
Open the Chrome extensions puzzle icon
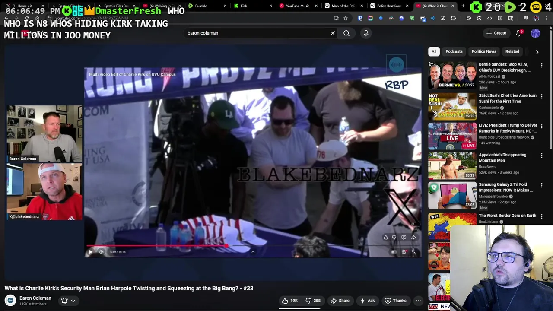[x=453, y=18]
